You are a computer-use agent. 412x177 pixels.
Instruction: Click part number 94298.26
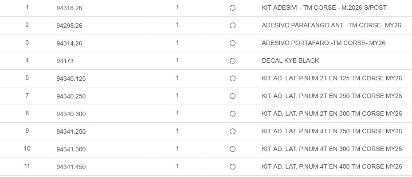69,26
